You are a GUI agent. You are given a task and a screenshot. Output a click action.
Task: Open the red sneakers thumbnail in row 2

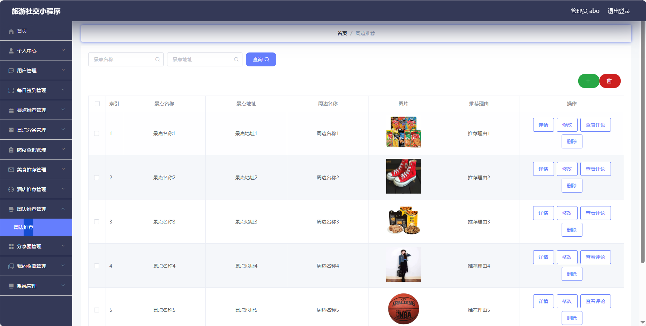(404, 176)
